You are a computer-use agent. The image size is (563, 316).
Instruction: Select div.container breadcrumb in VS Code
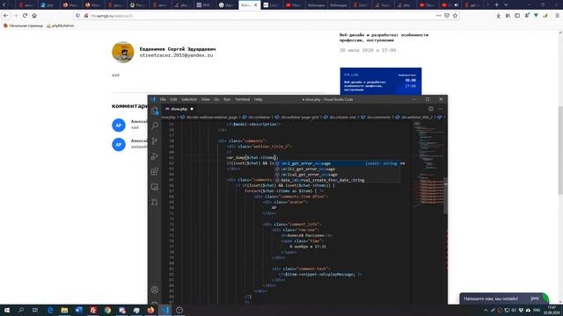(x=259, y=117)
